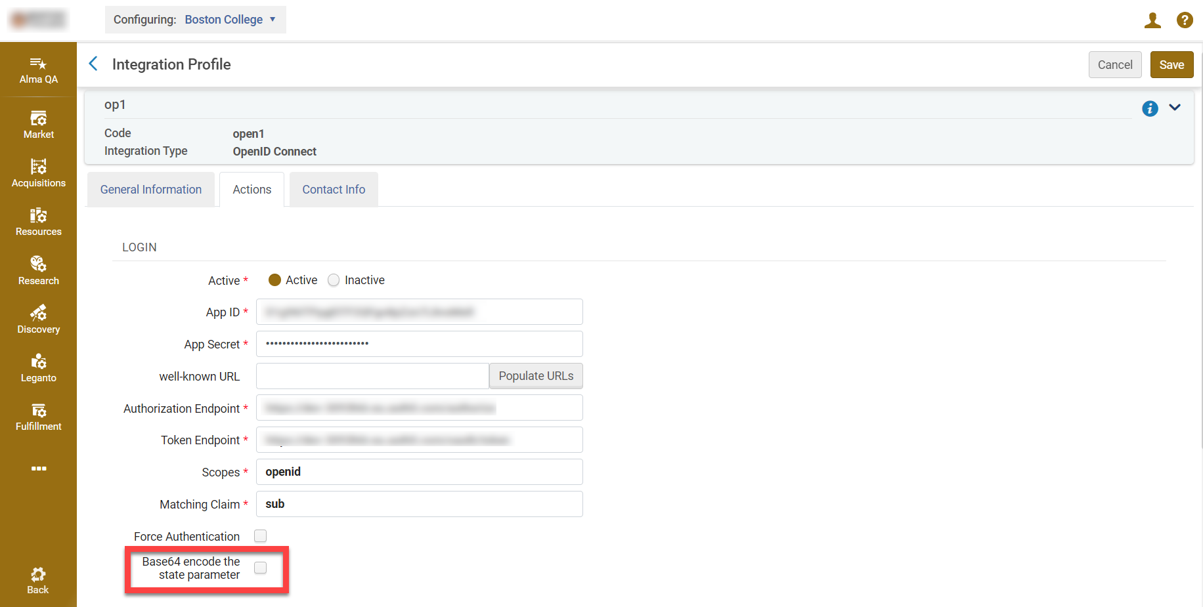Click the OpenID Connect integration type value
Viewport: 1203px width, 607px height.
(x=274, y=152)
